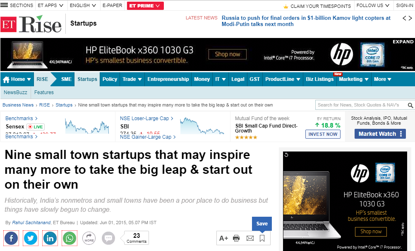Click the print article icon
Screen dimensions: 415x251
[x=236, y=238]
